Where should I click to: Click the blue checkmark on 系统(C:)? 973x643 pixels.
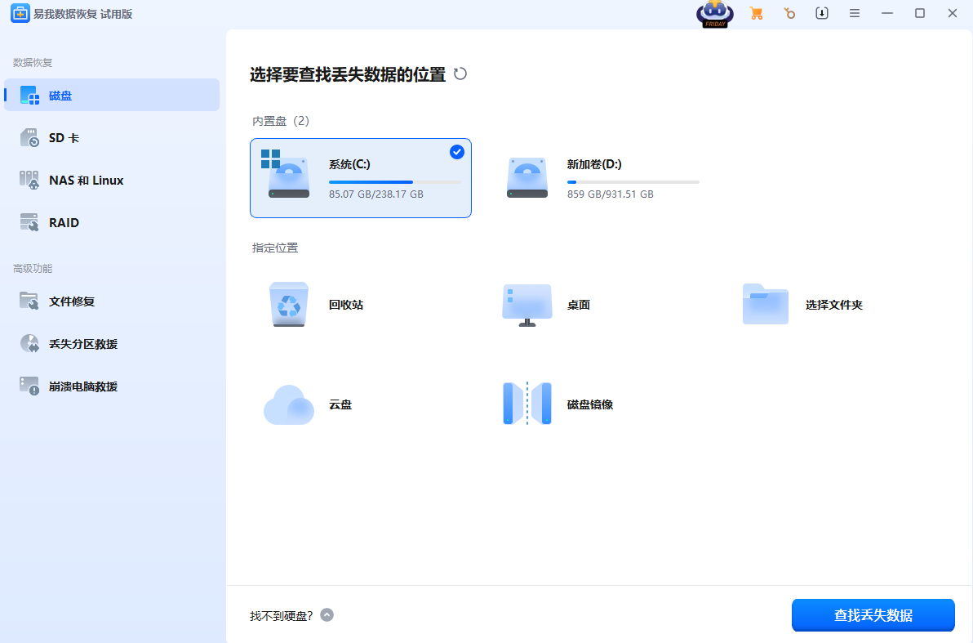click(457, 152)
